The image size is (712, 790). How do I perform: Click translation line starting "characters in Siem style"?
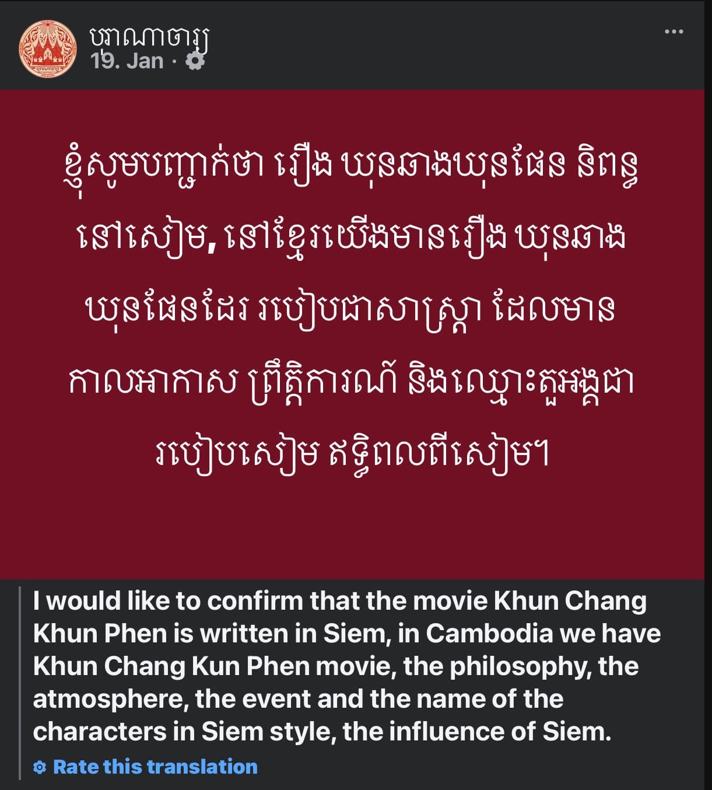click(322, 732)
